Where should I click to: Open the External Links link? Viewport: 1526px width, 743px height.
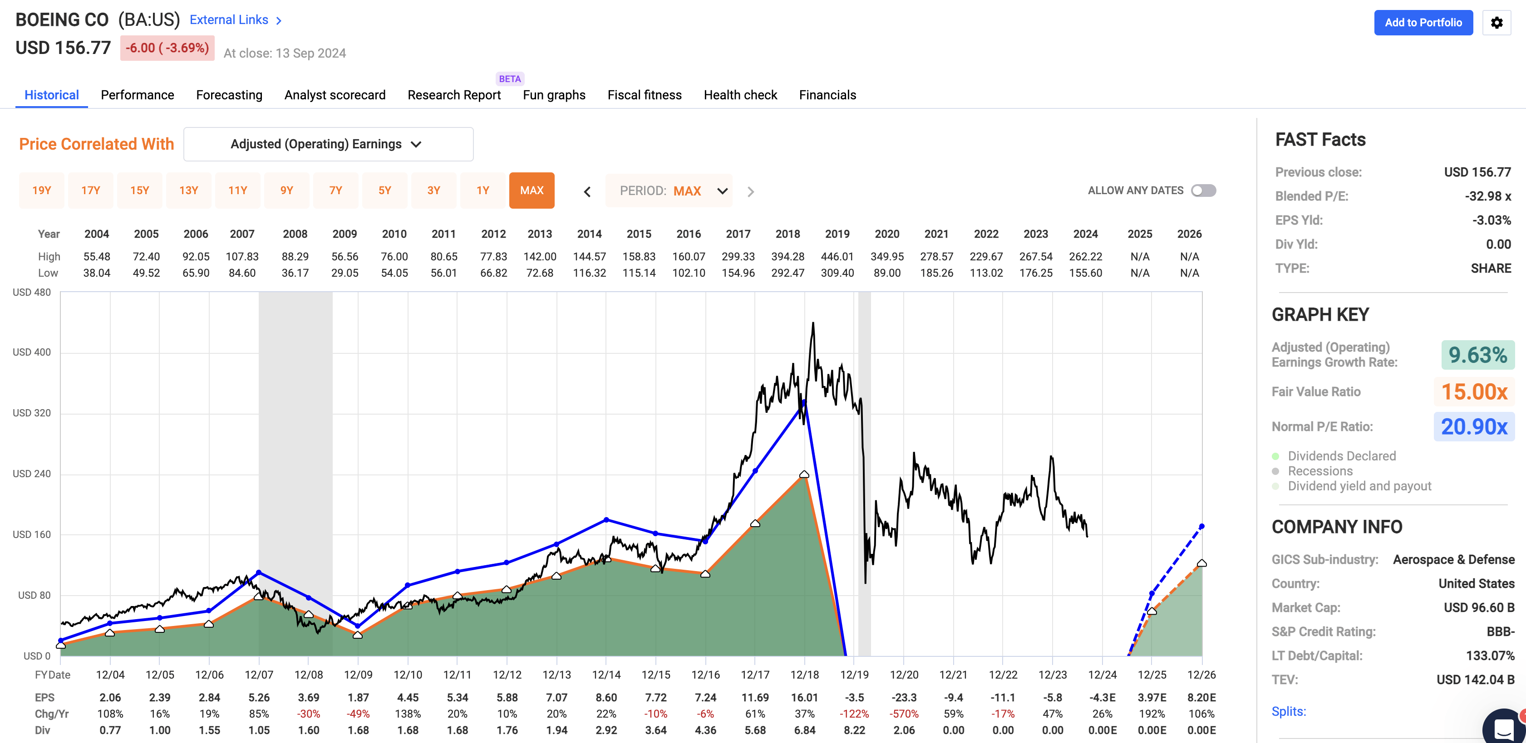(x=229, y=20)
